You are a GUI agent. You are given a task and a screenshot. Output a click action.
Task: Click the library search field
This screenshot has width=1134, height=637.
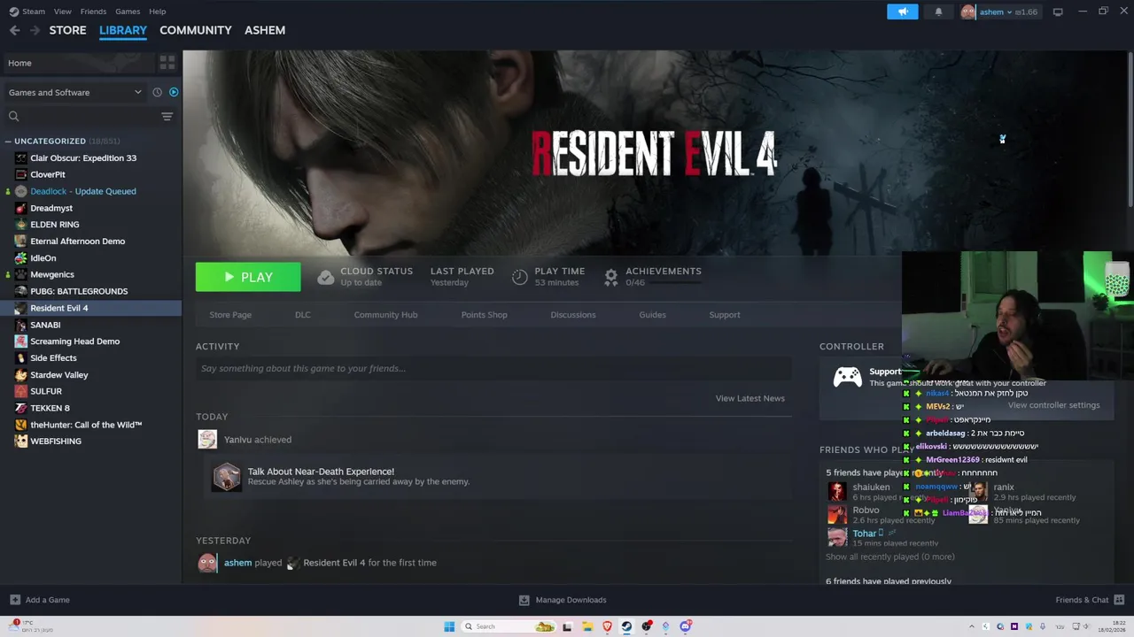tap(82, 116)
